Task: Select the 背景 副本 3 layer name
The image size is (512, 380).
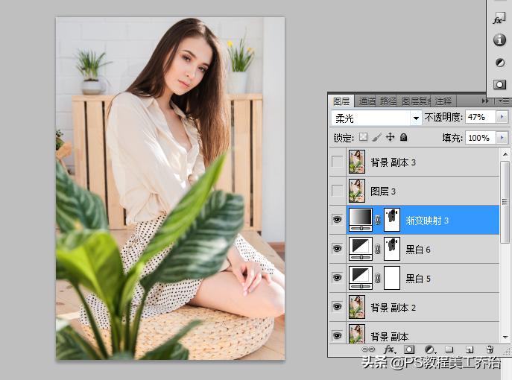Action: click(x=394, y=162)
